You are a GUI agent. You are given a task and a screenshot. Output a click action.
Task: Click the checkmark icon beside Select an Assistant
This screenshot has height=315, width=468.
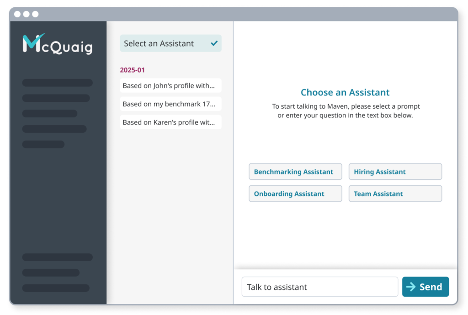click(x=214, y=43)
